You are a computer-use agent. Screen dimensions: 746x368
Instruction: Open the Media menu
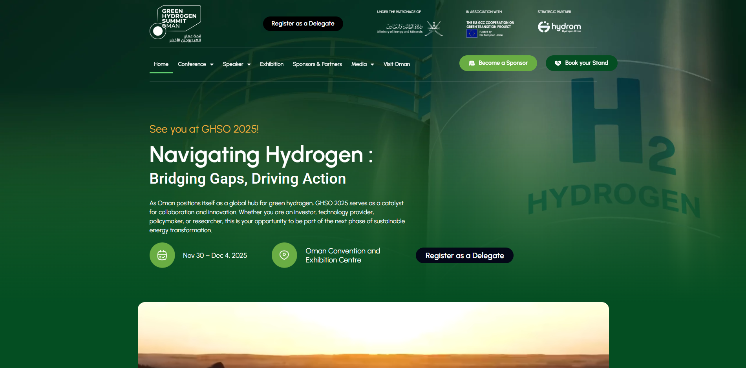point(359,64)
